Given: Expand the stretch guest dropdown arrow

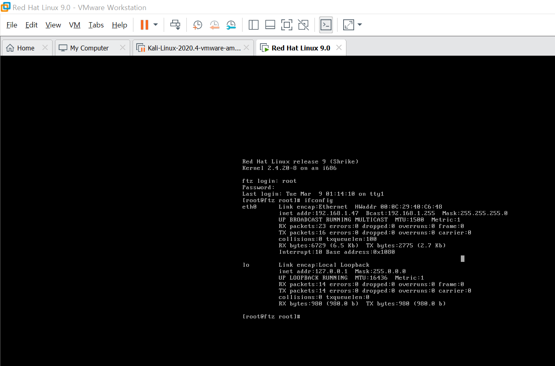Looking at the screenshot, I should tap(360, 25).
